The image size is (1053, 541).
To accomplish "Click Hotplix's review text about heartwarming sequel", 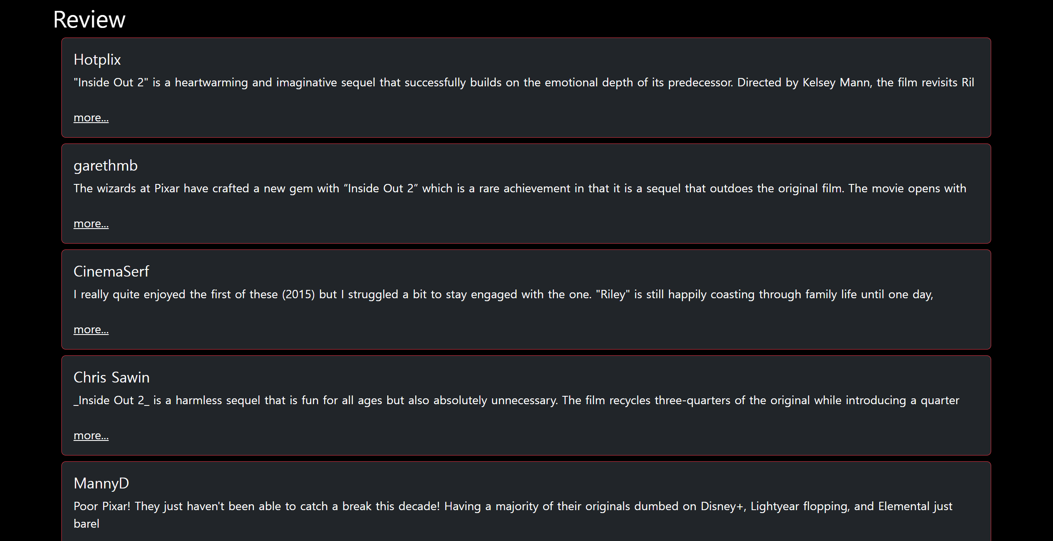I will click(524, 83).
